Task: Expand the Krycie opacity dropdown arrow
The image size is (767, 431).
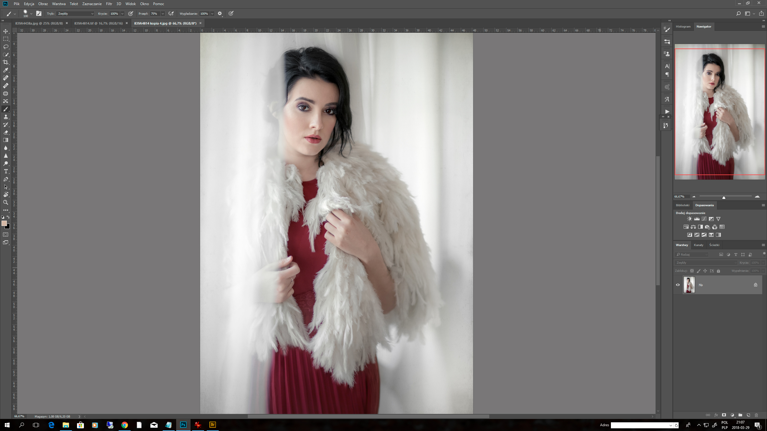Action: tap(122, 13)
